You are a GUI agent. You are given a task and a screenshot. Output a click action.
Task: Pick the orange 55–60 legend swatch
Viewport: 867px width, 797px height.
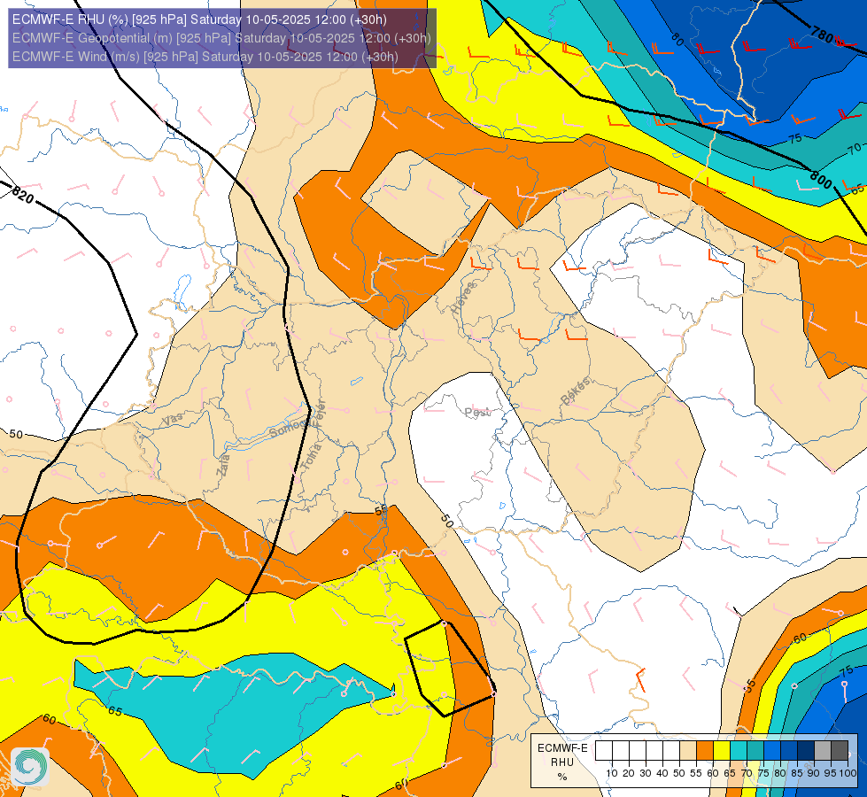click(704, 750)
